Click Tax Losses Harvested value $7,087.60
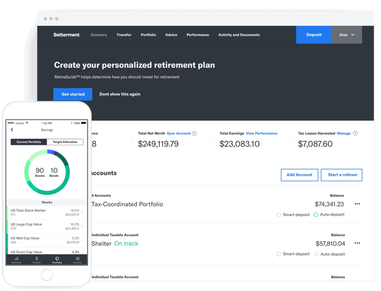 [x=315, y=144]
